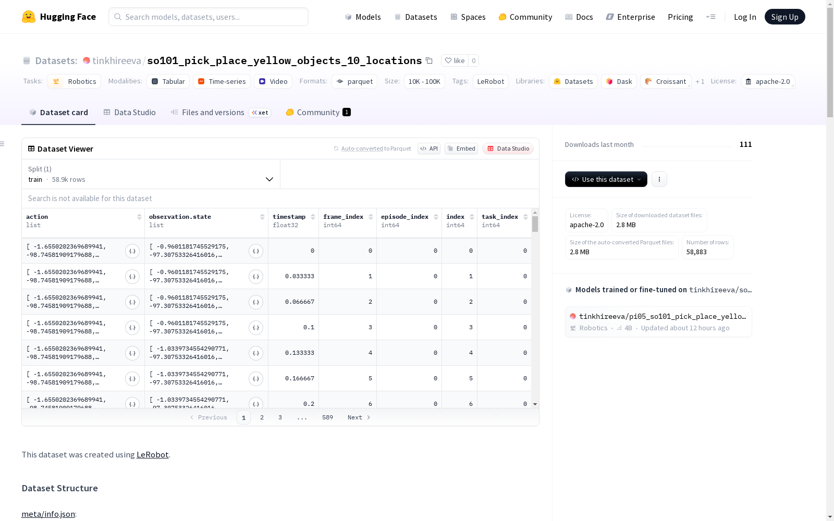834x521 pixels.
Task: Click the parquet format tag
Action: (x=354, y=81)
